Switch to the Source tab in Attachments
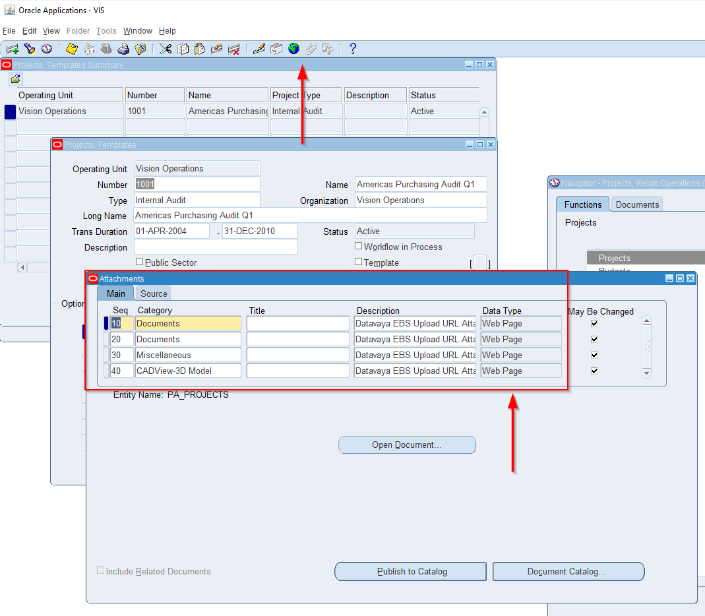The width and height of the screenshot is (705, 616). point(154,293)
